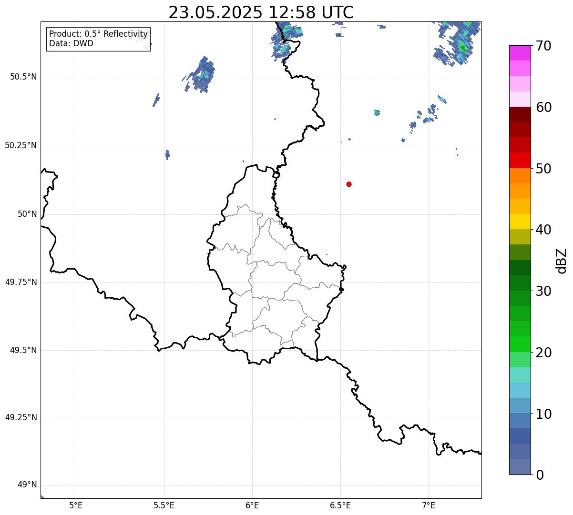Viewport: 573px width, 515px height.
Task: Click the longitude label 6.5°E
Action: (340, 505)
